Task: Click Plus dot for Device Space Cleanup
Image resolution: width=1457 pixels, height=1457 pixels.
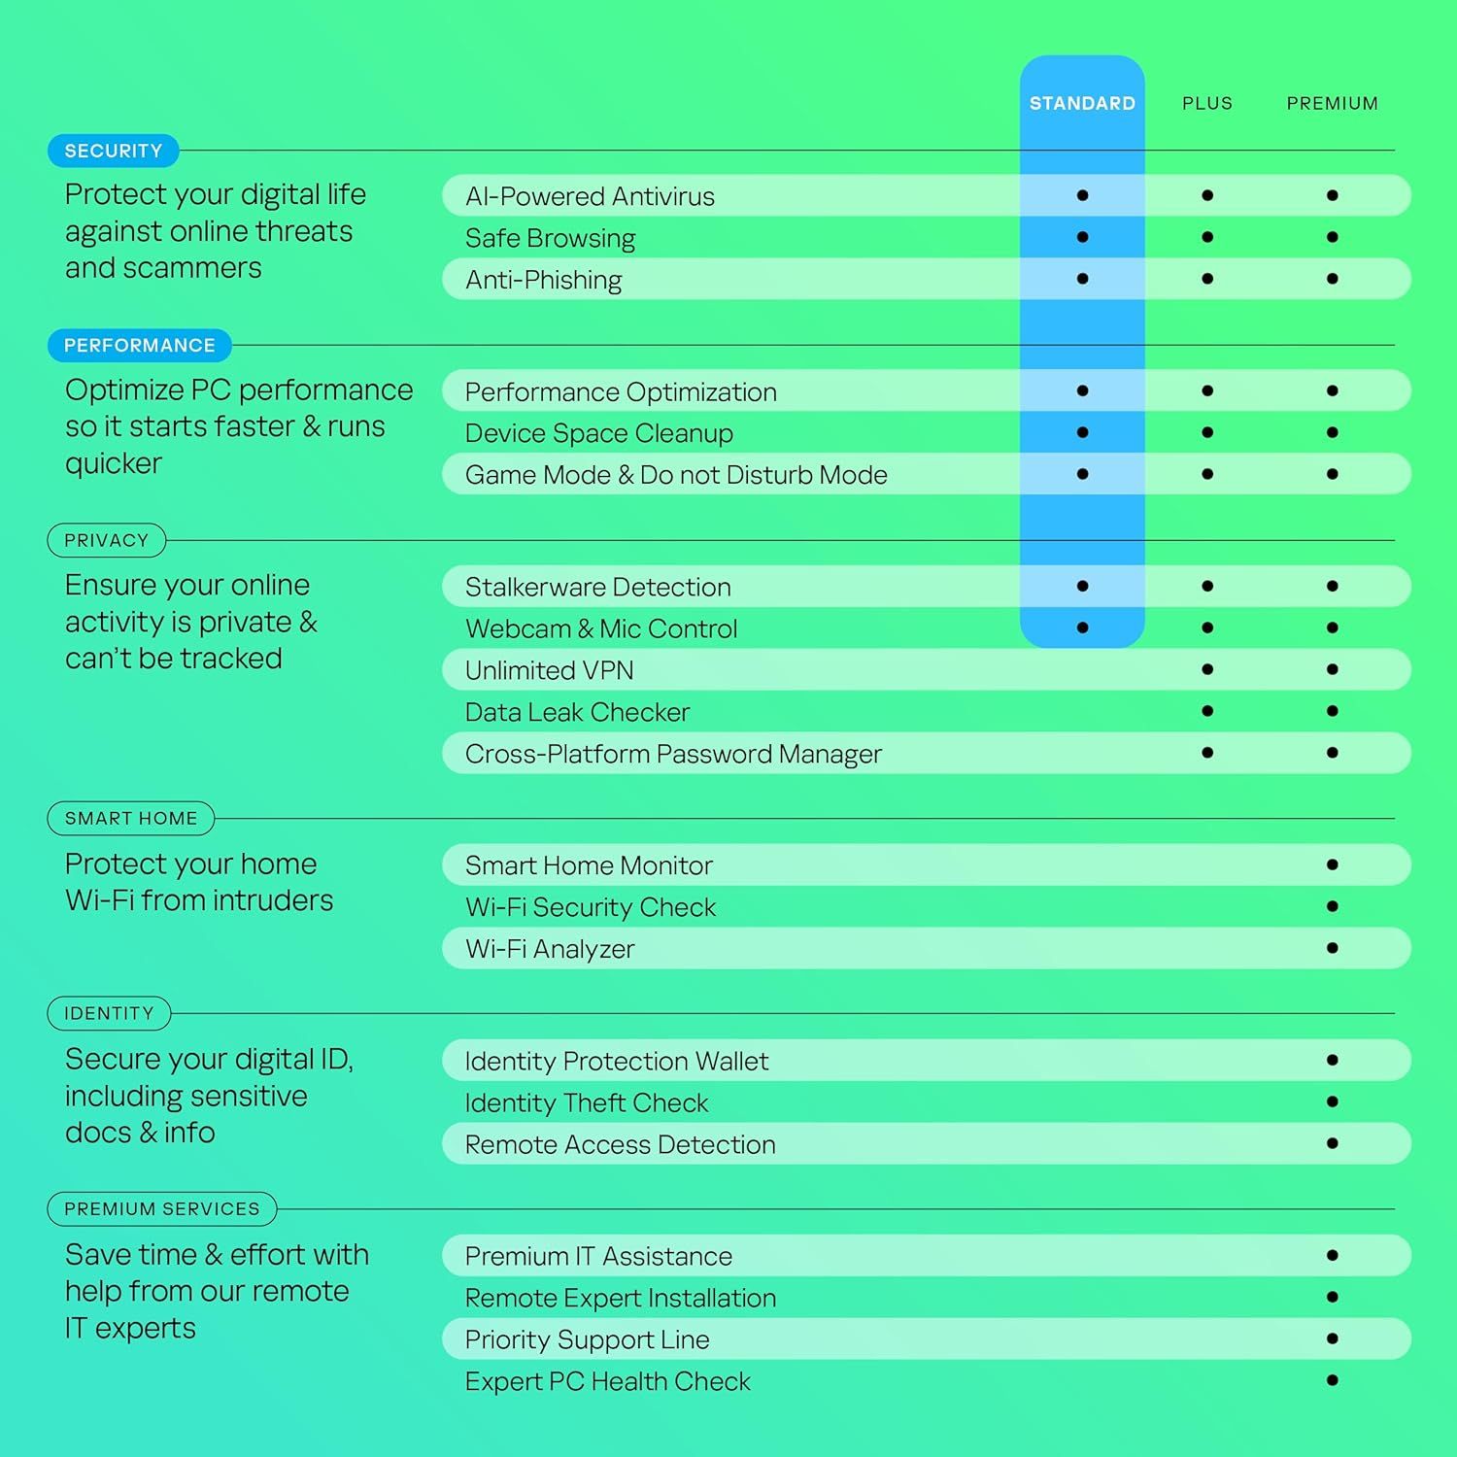Action: (1207, 432)
